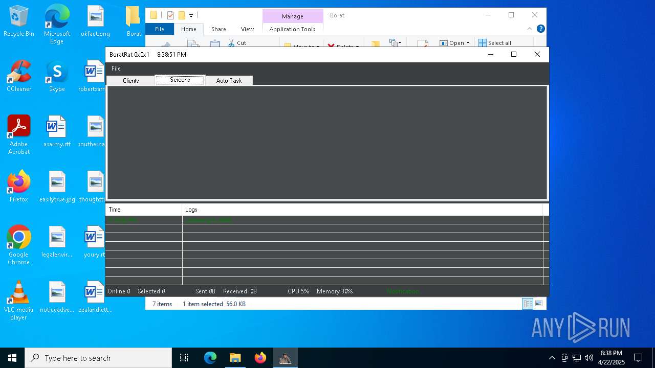This screenshot has height=368, width=655.
Task: Open Application Tools ribbon tab in Explorer
Action: coord(293,29)
